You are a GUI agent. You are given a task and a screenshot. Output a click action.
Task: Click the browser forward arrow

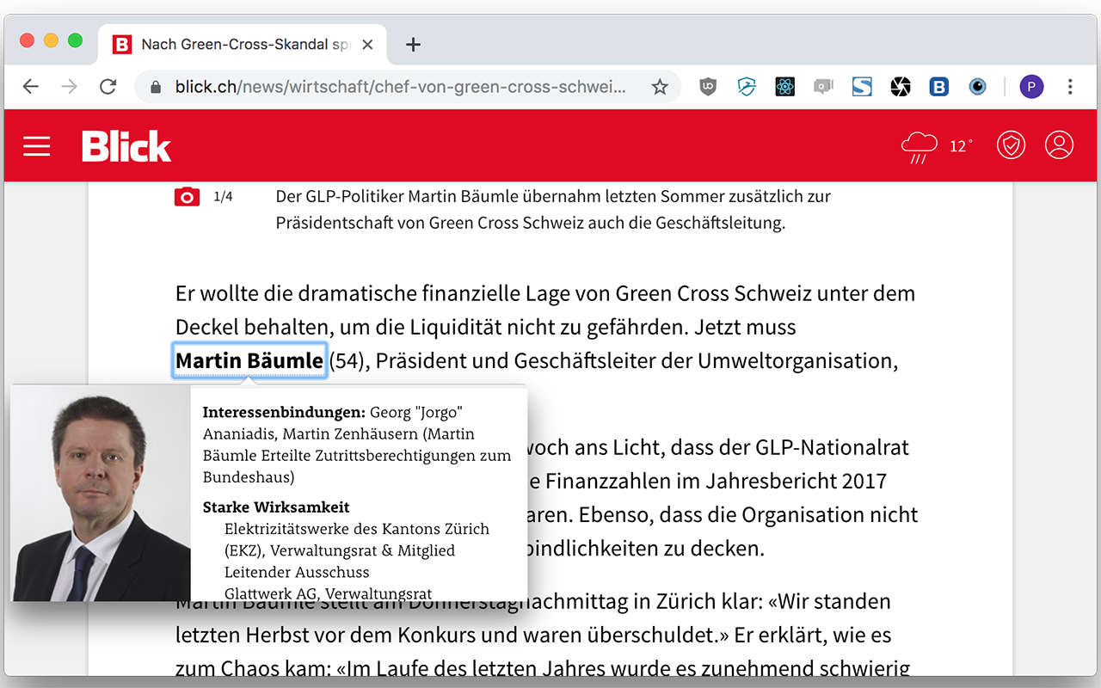[x=70, y=86]
